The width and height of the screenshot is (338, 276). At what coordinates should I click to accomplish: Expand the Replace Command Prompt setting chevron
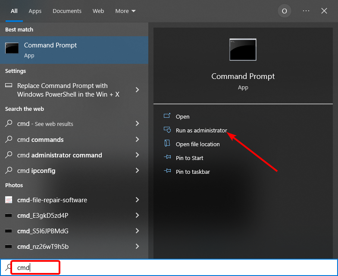[x=137, y=90]
